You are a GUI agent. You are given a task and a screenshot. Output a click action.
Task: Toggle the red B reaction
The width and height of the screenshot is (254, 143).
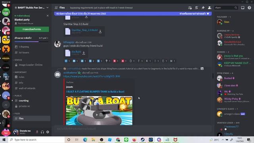point(115,61)
